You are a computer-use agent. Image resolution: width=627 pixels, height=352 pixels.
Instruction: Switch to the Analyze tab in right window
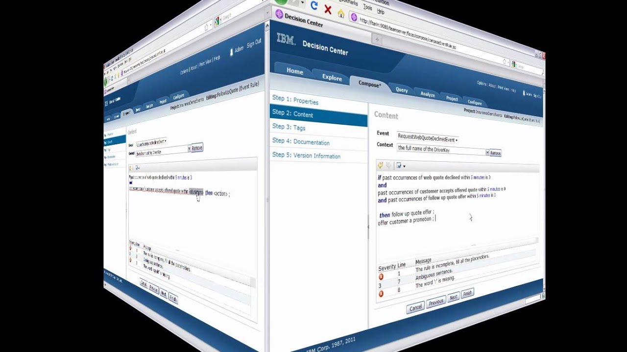[428, 94]
